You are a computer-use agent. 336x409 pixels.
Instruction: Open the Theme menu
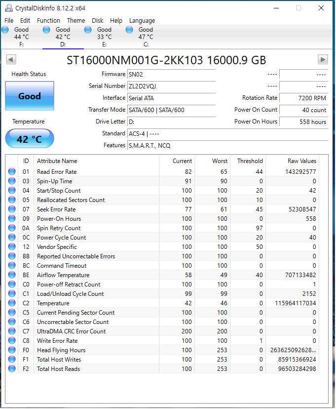pyautogui.click(x=76, y=20)
